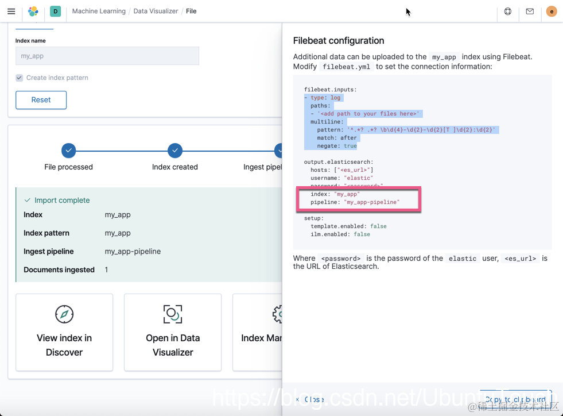Screen dimensions: 563x416
Task: Click the Filebeat configuration heading
Action: click(x=339, y=41)
